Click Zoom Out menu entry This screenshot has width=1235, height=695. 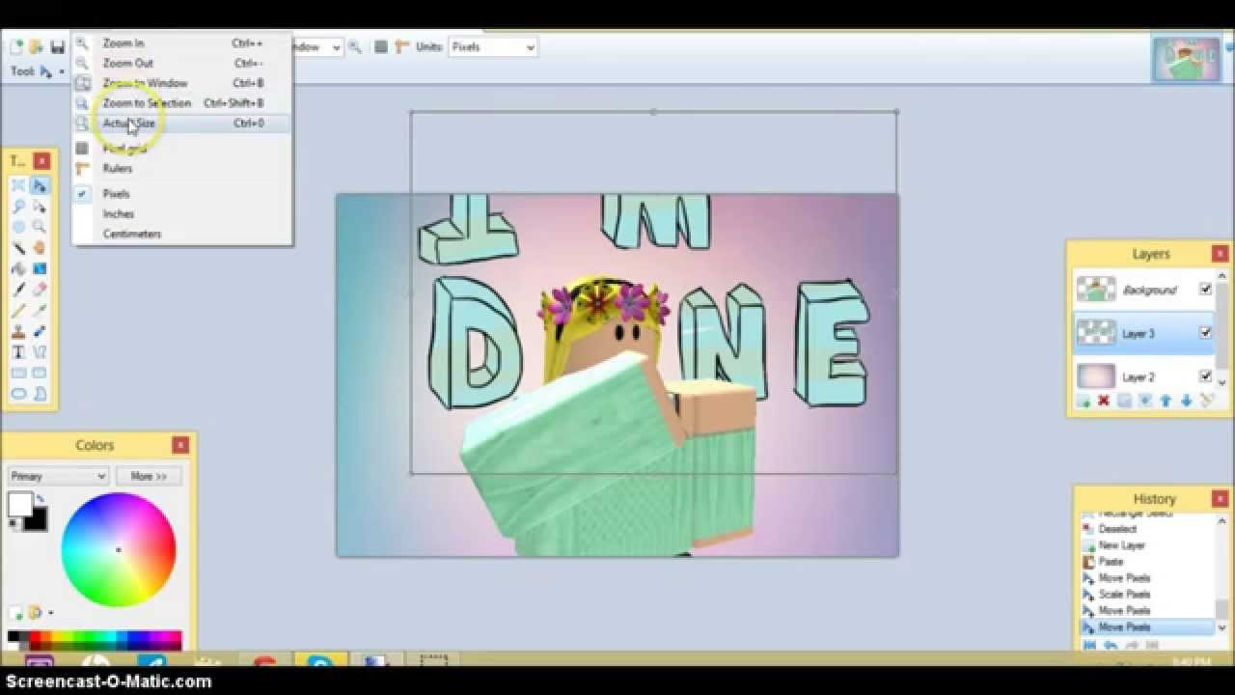(181, 63)
